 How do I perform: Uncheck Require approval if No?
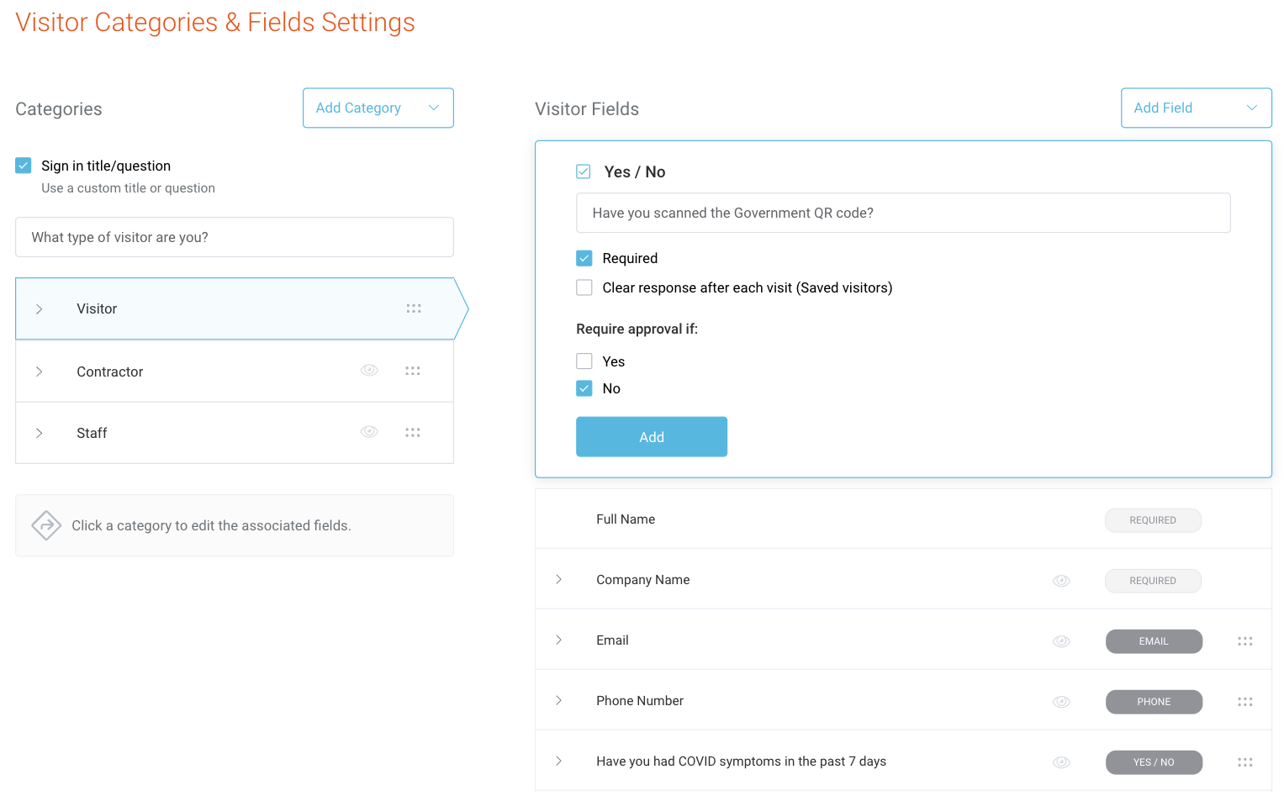(x=584, y=388)
